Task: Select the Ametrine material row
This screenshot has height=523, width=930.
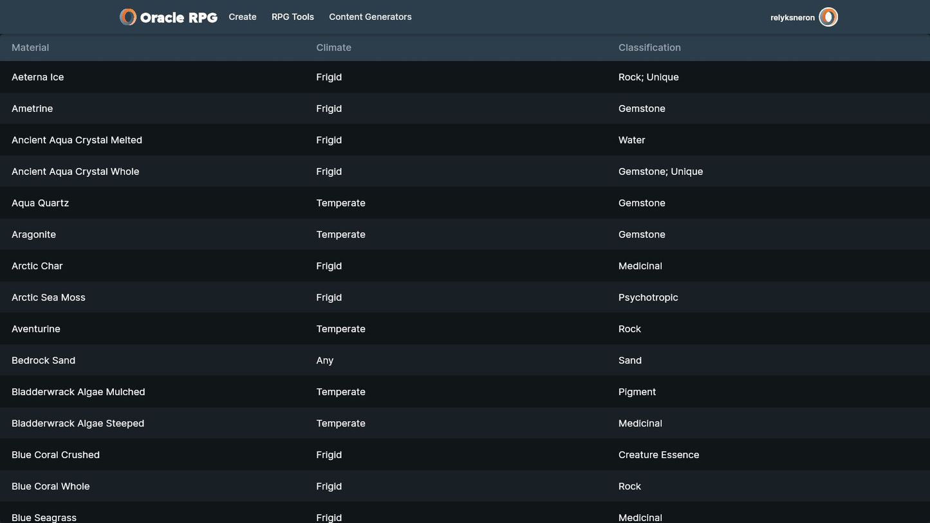Action: pos(32,109)
